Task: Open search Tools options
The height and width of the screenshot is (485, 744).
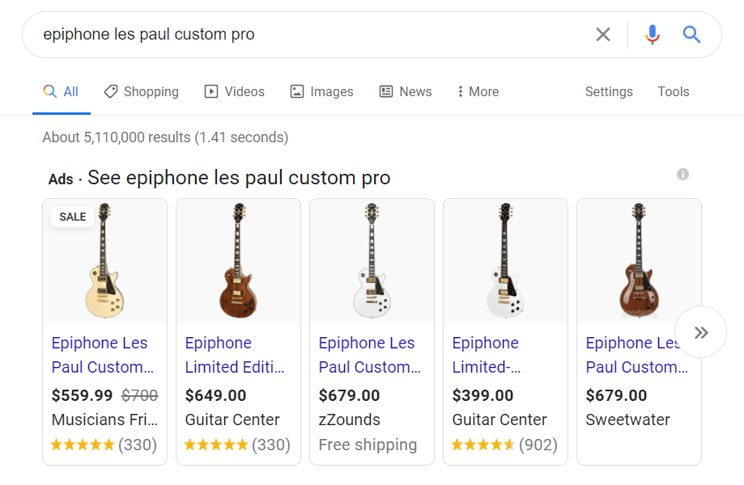Action: (x=673, y=92)
